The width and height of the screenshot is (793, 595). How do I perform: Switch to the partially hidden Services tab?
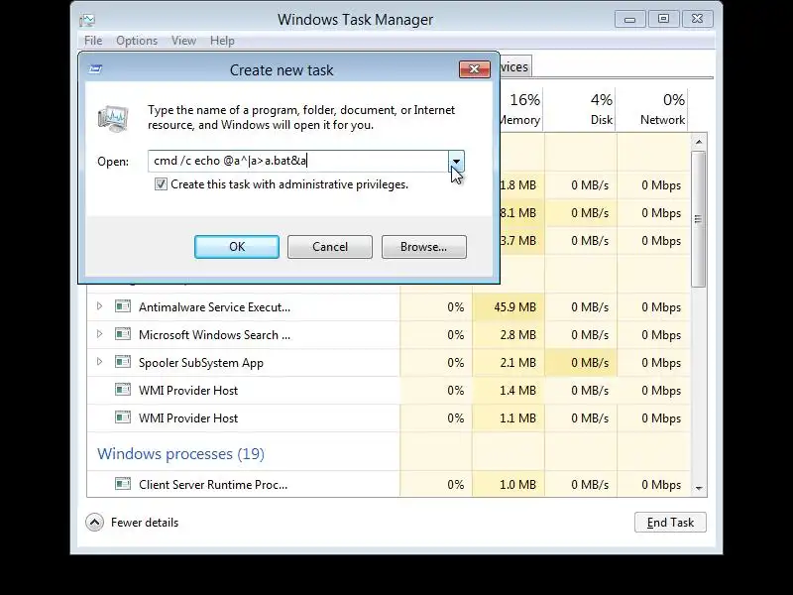tap(514, 66)
